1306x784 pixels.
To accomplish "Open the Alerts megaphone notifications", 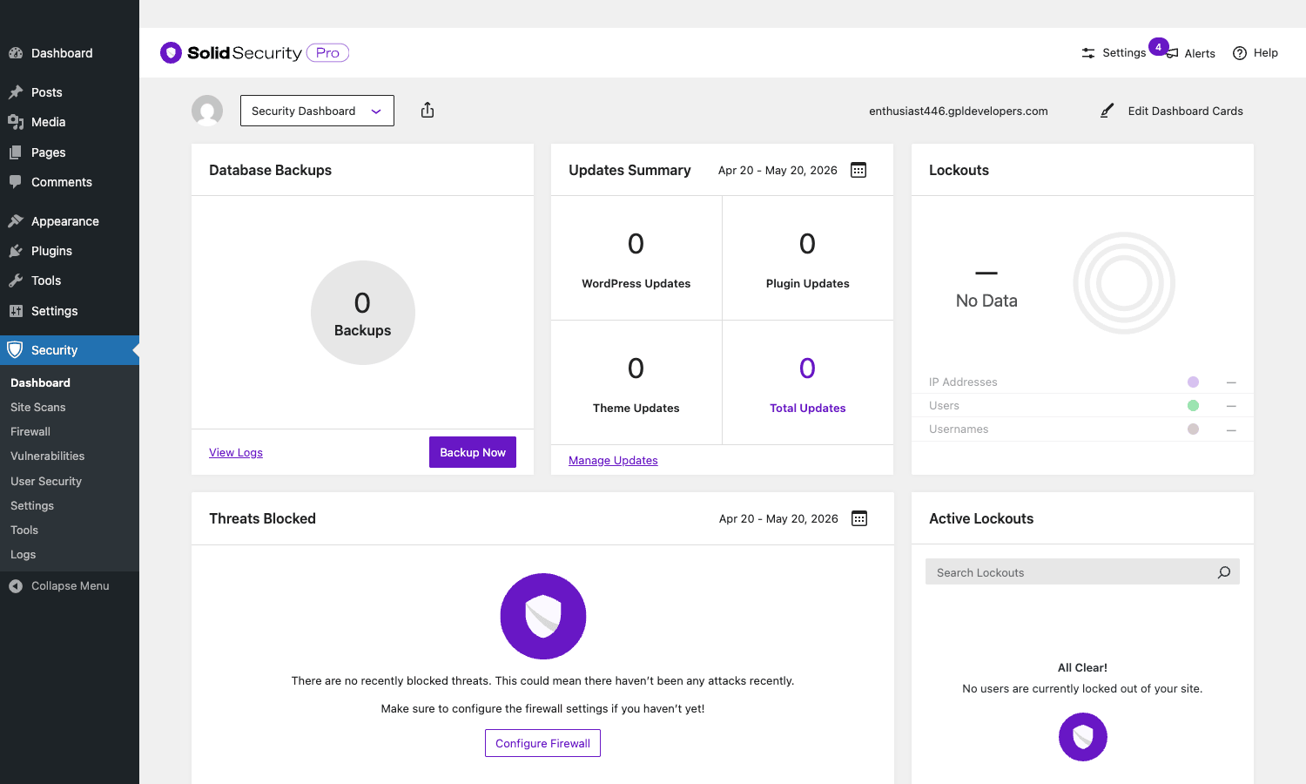I will point(1190,53).
